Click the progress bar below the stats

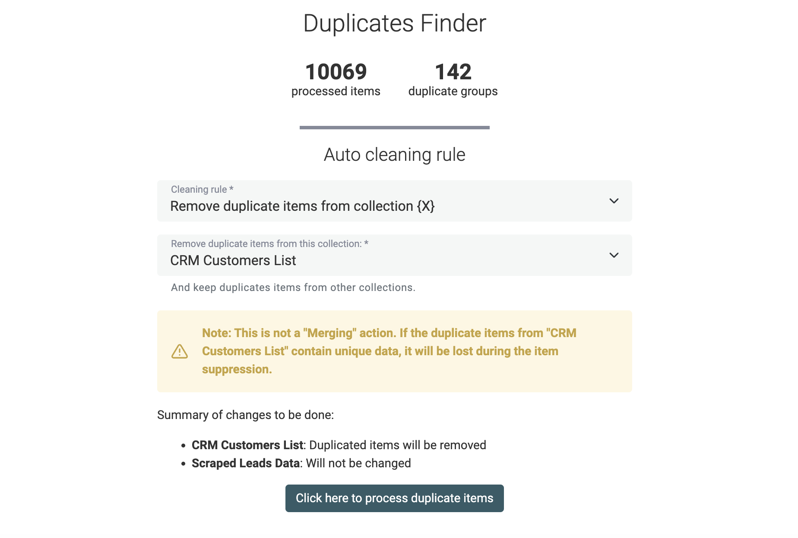(x=394, y=127)
